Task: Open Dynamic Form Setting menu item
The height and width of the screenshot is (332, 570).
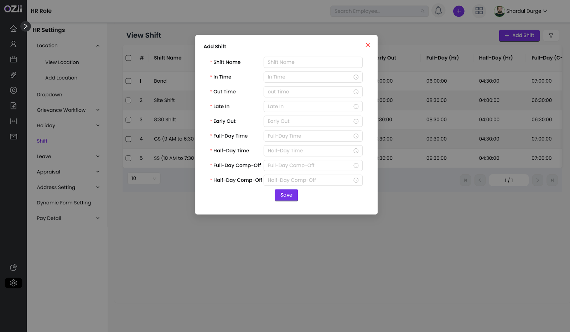Action: coord(64,203)
